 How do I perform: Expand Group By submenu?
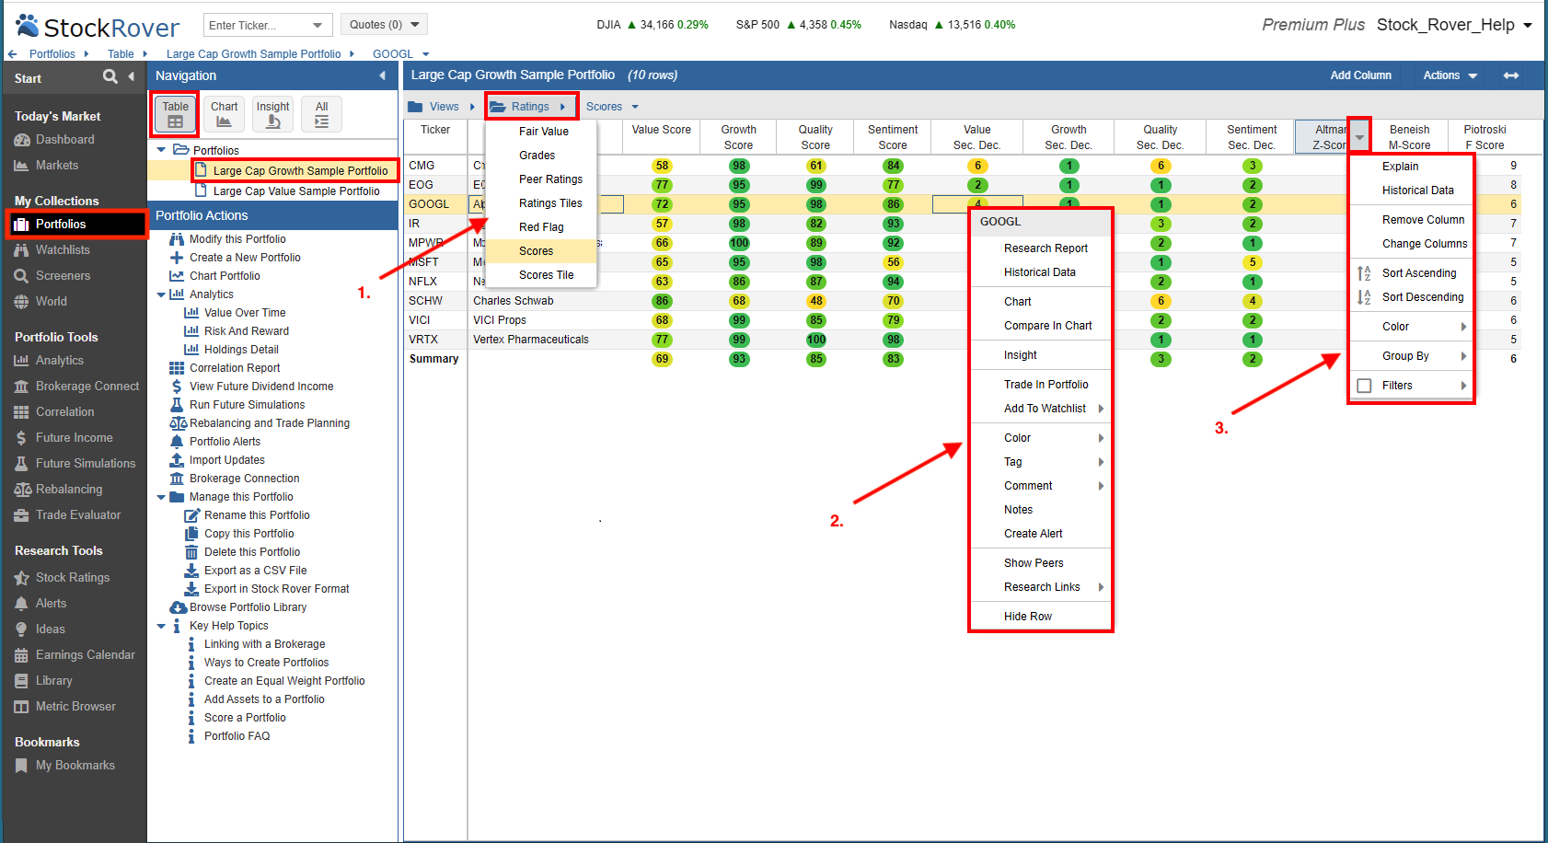pos(1412,356)
